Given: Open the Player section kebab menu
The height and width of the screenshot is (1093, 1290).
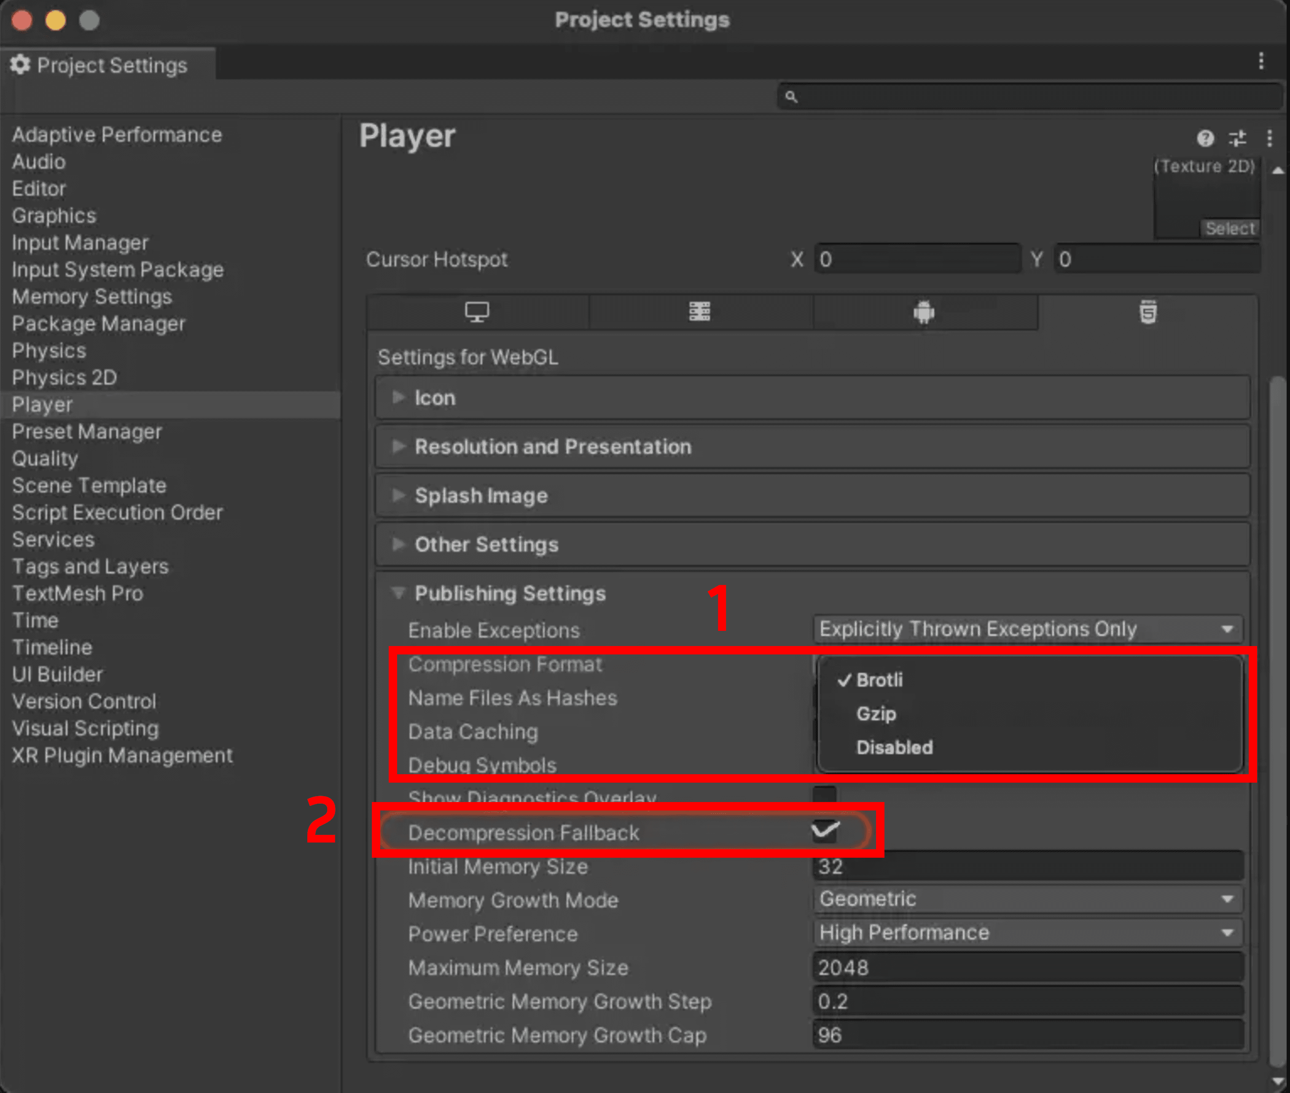Looking at the screenshot, I should coord(1270,137).
